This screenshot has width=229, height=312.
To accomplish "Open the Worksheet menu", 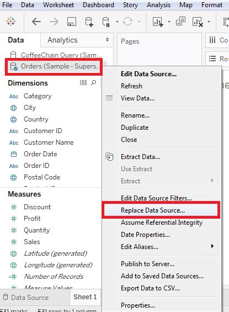I will point(58,5).
